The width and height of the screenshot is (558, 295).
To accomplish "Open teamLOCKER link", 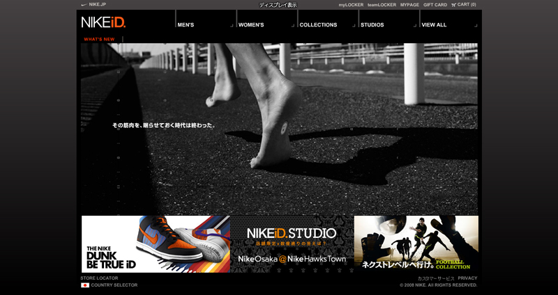I will coord(382,5).
